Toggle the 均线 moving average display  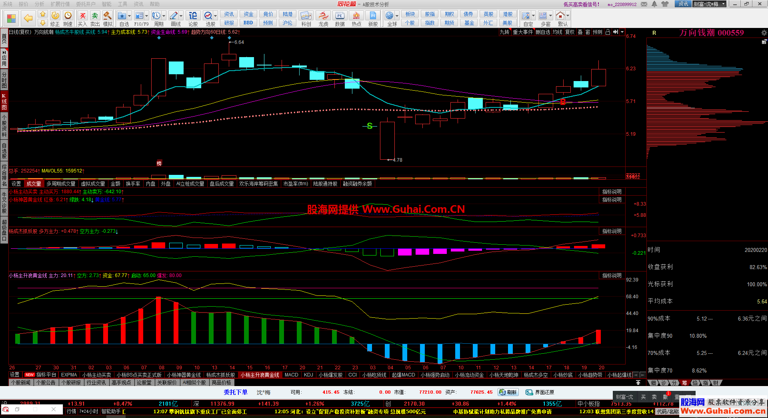(x=558, y=32)
